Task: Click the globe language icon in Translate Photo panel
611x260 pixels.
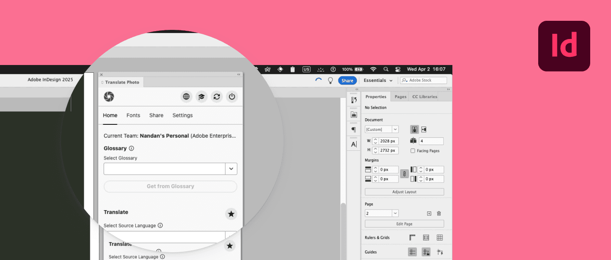Action: (x=186, y=97)
